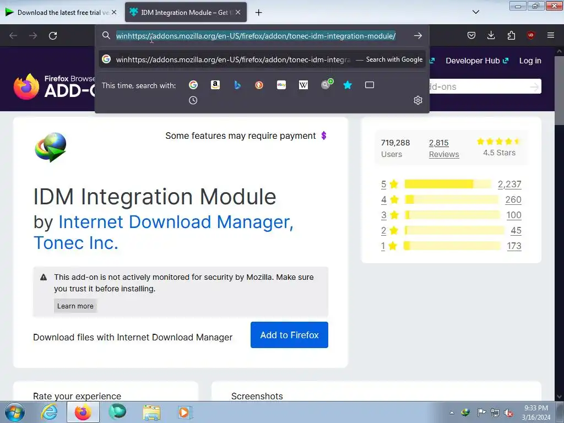Search this time with eBay
564x423 pixels.
[x=281, y=85]
